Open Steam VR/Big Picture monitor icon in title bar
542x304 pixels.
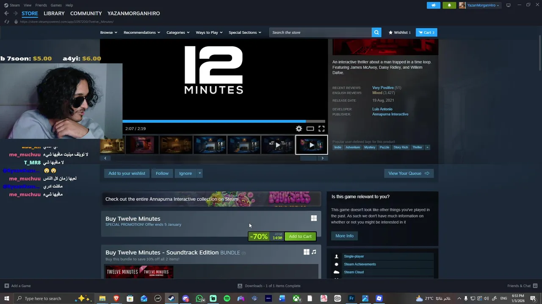click(x=508, y=5)
